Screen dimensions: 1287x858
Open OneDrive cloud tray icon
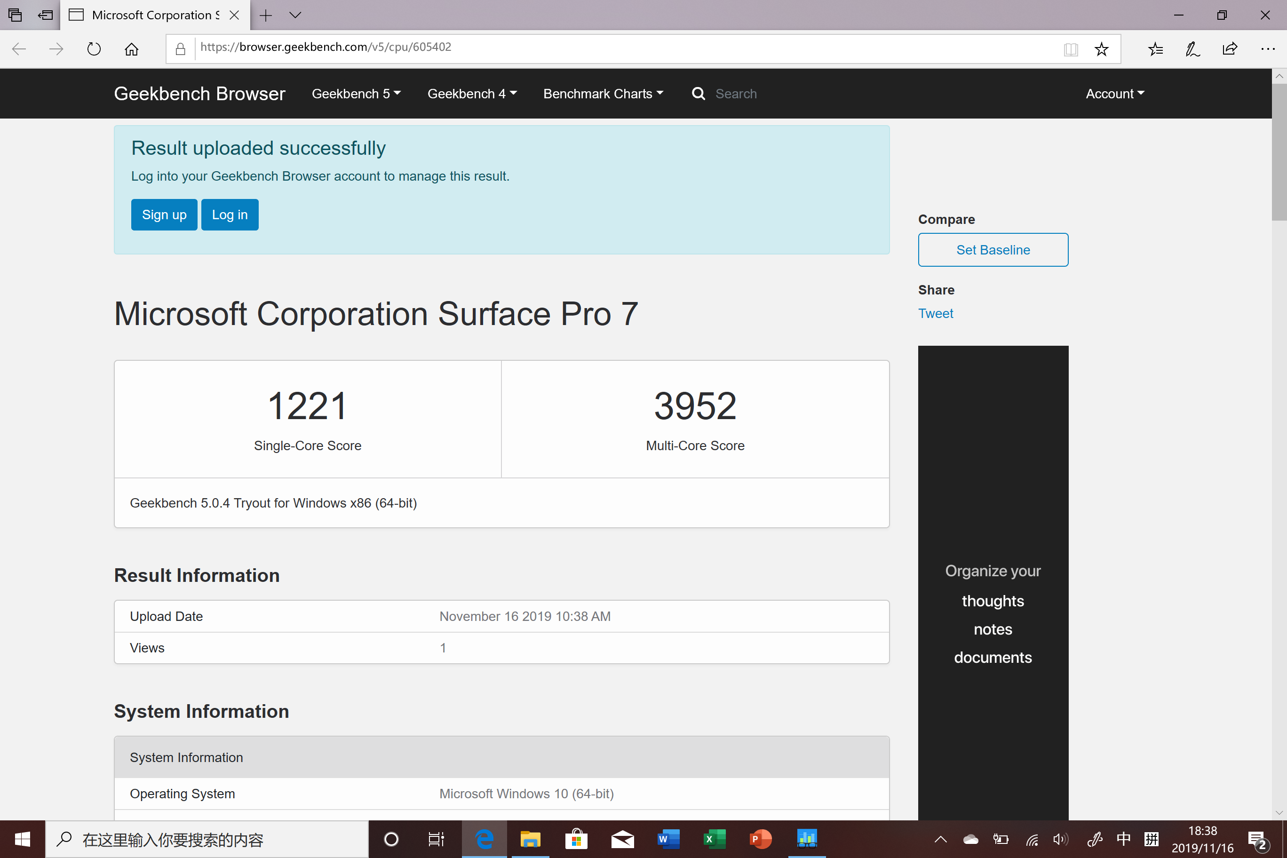[x=970, y=839]
